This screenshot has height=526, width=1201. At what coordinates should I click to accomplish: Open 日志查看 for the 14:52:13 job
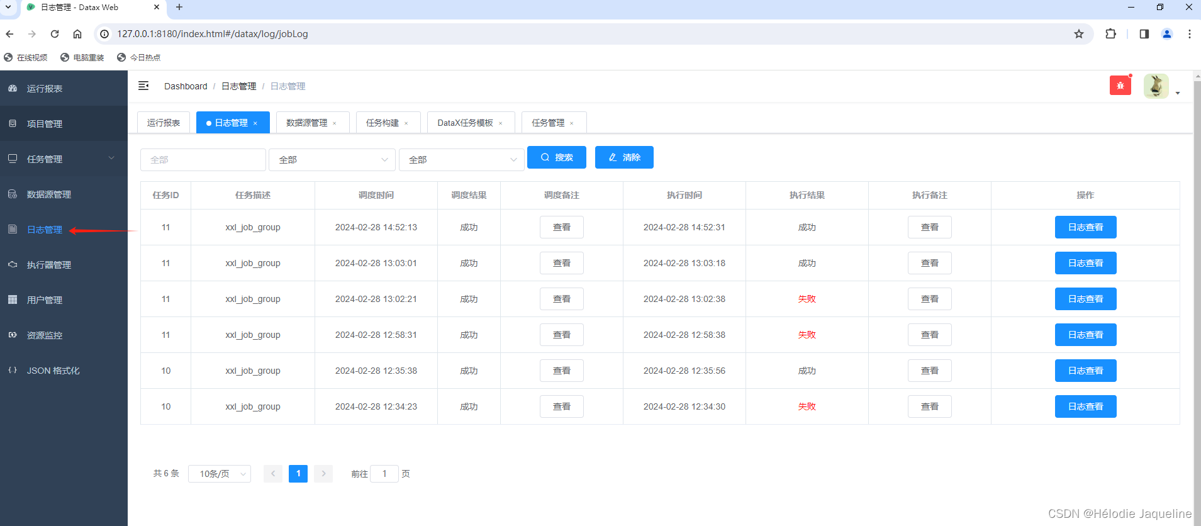point(1085,227)
